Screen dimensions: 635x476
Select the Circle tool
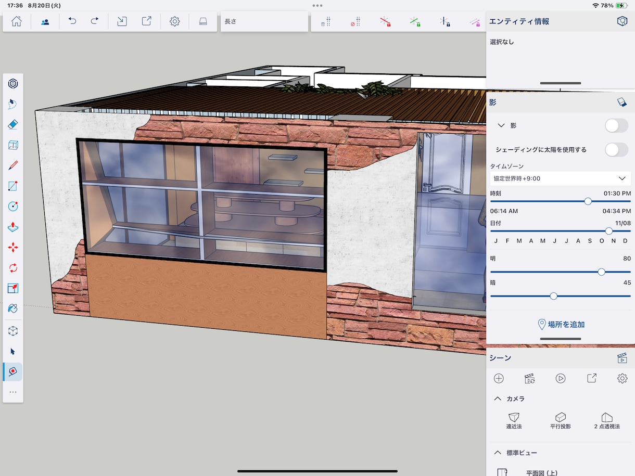click(13, 207)
